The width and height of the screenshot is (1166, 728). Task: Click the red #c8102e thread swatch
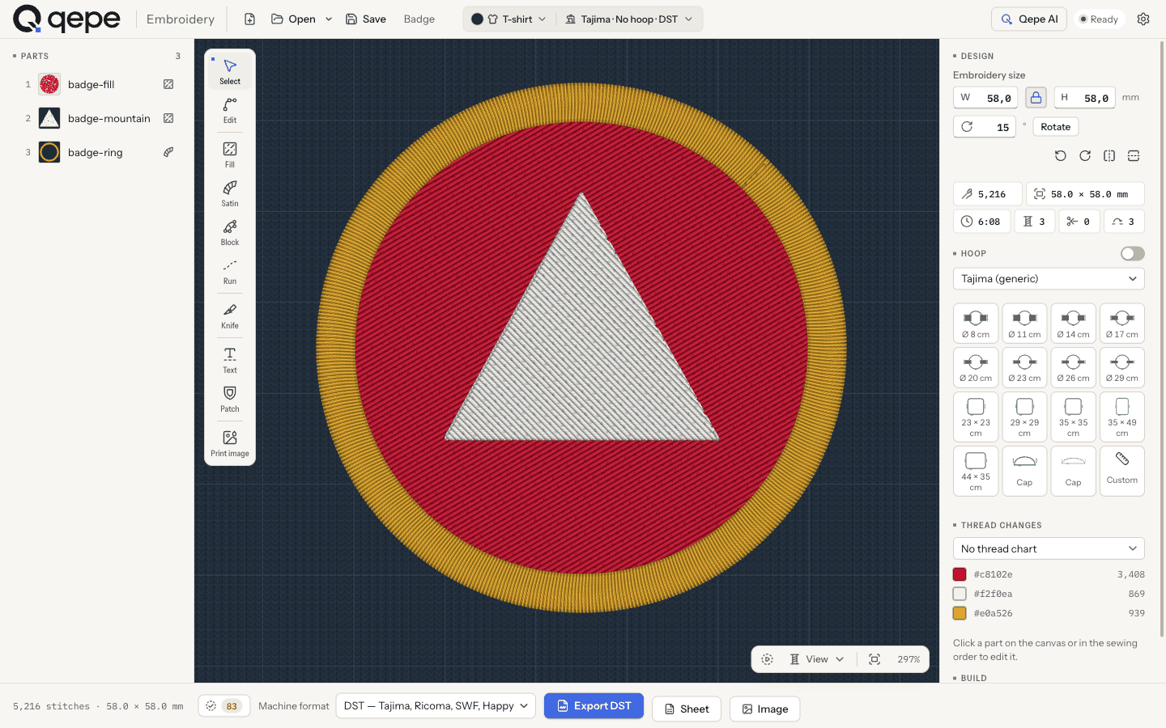[x=960, y=574]
